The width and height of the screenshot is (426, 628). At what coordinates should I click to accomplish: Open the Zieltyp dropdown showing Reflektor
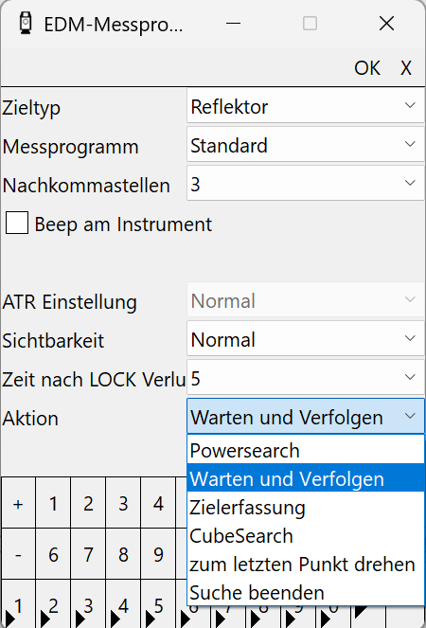click(306, 106)
